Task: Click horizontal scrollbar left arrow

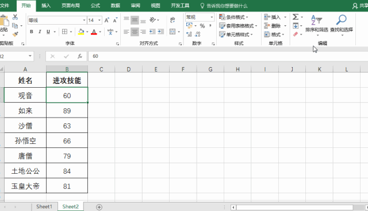Action: [233, 207]
